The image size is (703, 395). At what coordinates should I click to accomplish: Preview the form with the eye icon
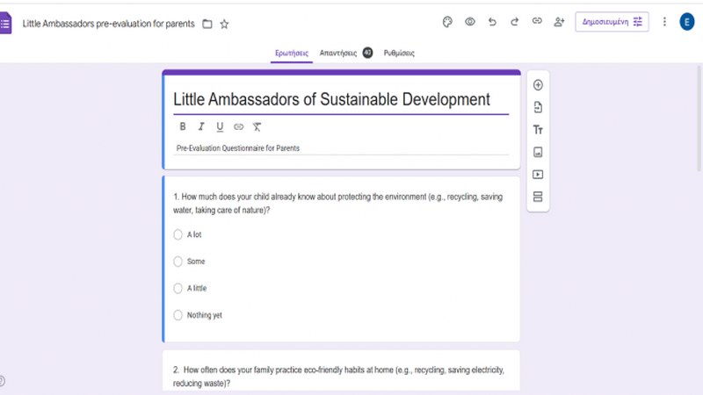click(x=469, y=22)
